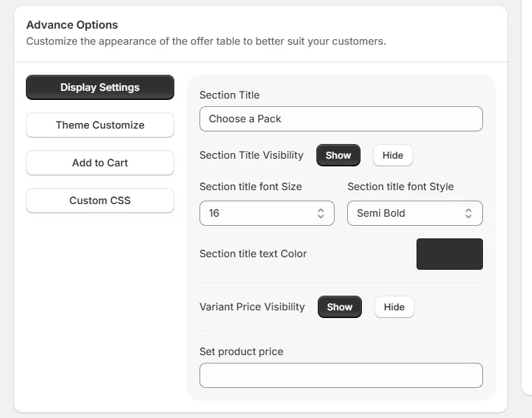
Task: Focus the Set product price field
Action: point(341,375)
